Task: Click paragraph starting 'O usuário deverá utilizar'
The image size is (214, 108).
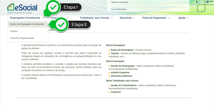Action: pos(61,77)
